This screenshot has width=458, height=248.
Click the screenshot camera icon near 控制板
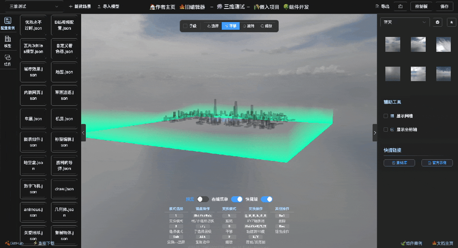click(399, 6)
